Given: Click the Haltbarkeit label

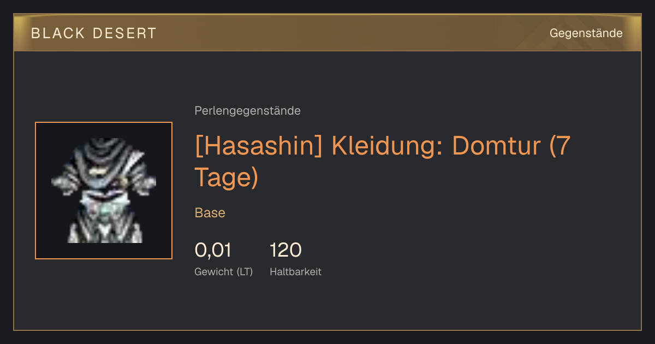Looking at the screenshot, I should tap(295, 271).
